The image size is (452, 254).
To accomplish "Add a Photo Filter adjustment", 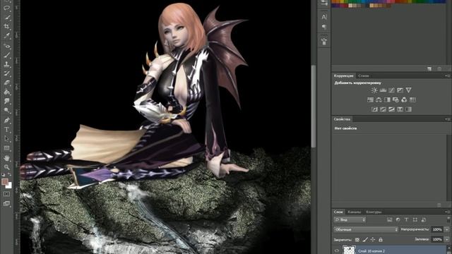I will pos(395,99).
